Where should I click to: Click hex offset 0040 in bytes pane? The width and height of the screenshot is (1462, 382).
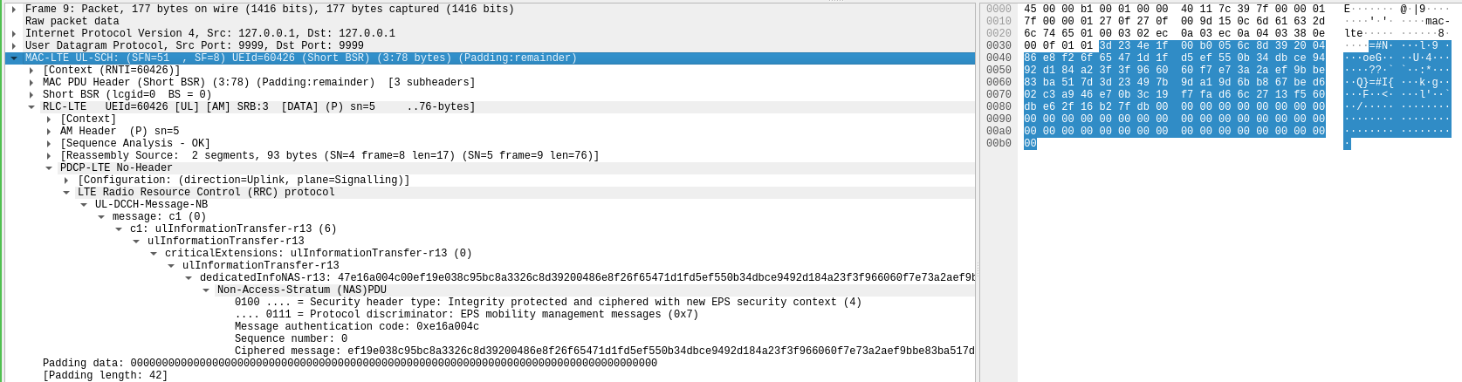pos(999,58)
